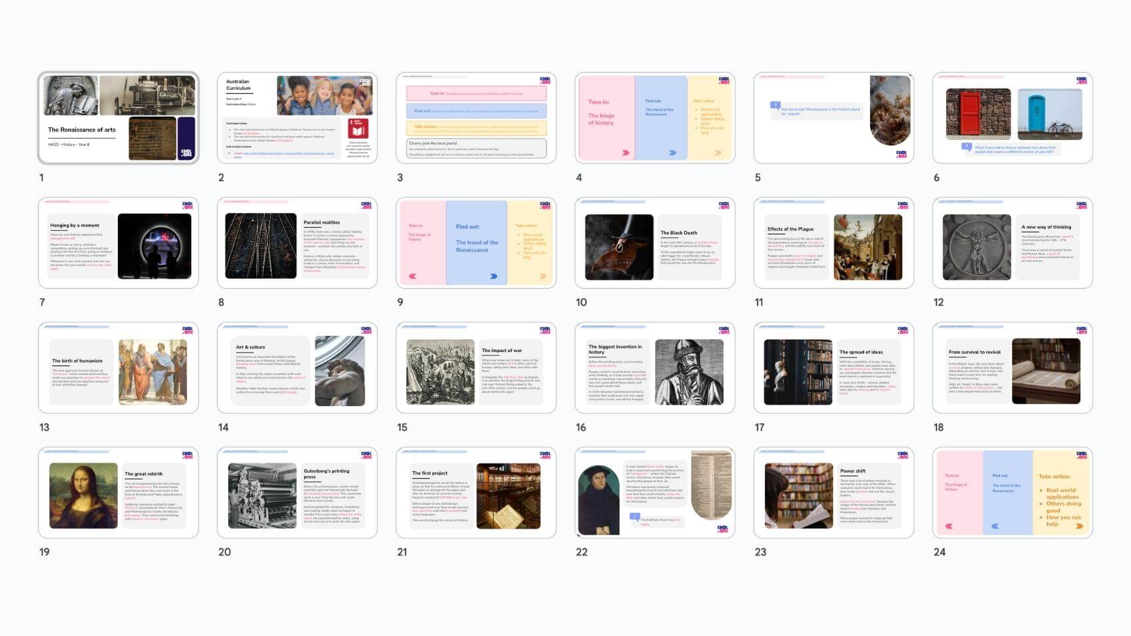Screen dimensions: 1131x636
Task: Open the Parallel realities slide
Action: (x=297, y=243)
